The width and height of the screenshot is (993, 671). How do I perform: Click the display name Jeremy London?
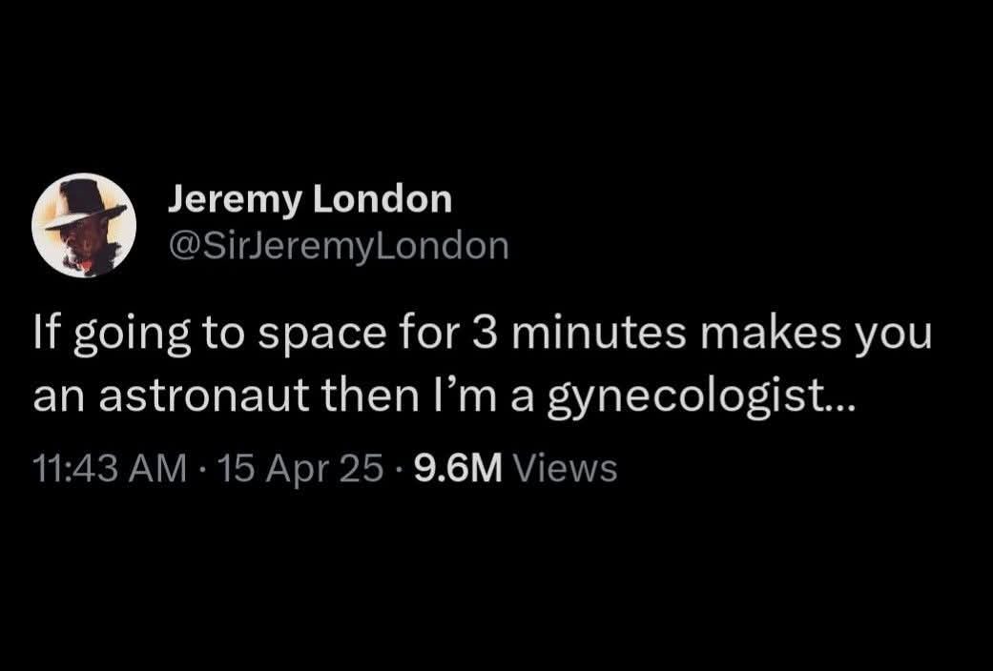[310, 200]
